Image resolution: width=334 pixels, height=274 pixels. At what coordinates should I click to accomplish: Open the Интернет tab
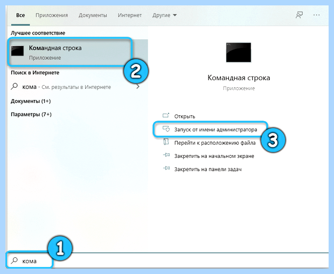point(129,15)
